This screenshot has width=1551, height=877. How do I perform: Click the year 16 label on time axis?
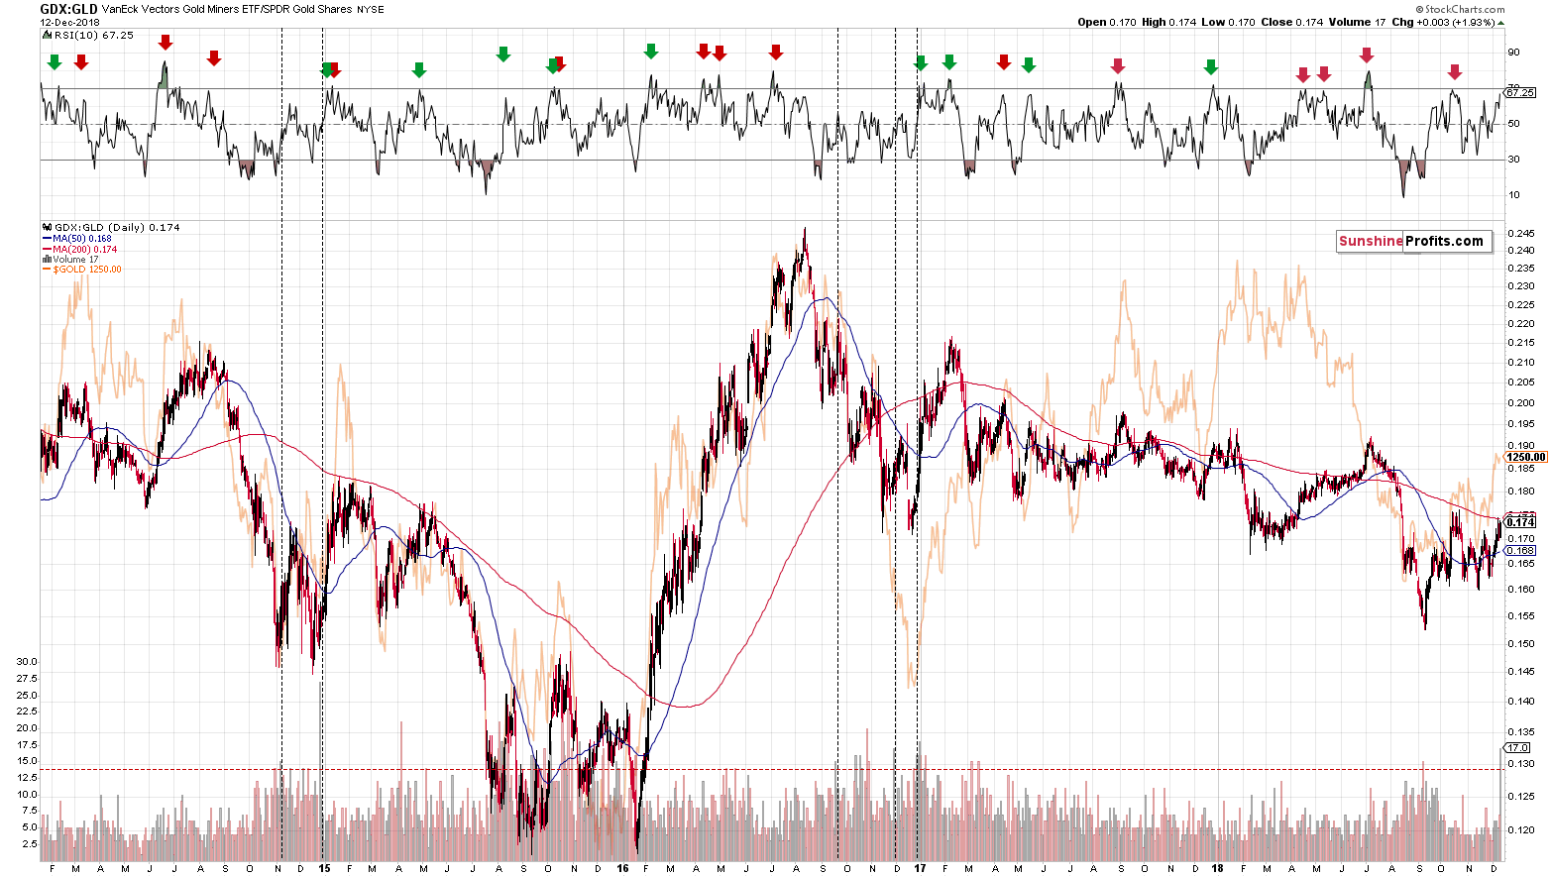point(622,868)
